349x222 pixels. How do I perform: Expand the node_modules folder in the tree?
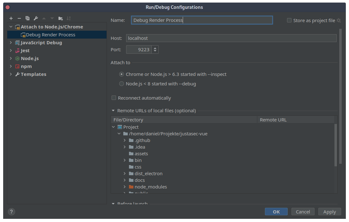pos(125,187)
